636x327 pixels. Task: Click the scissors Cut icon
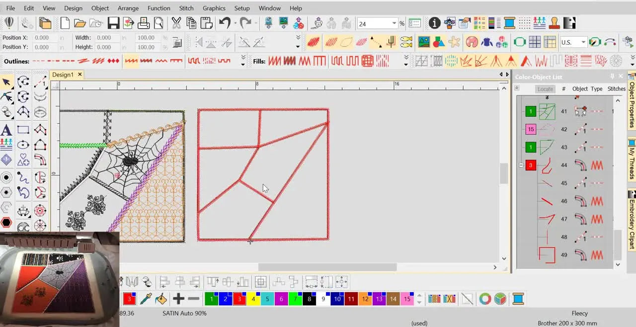tap(176, 23)
